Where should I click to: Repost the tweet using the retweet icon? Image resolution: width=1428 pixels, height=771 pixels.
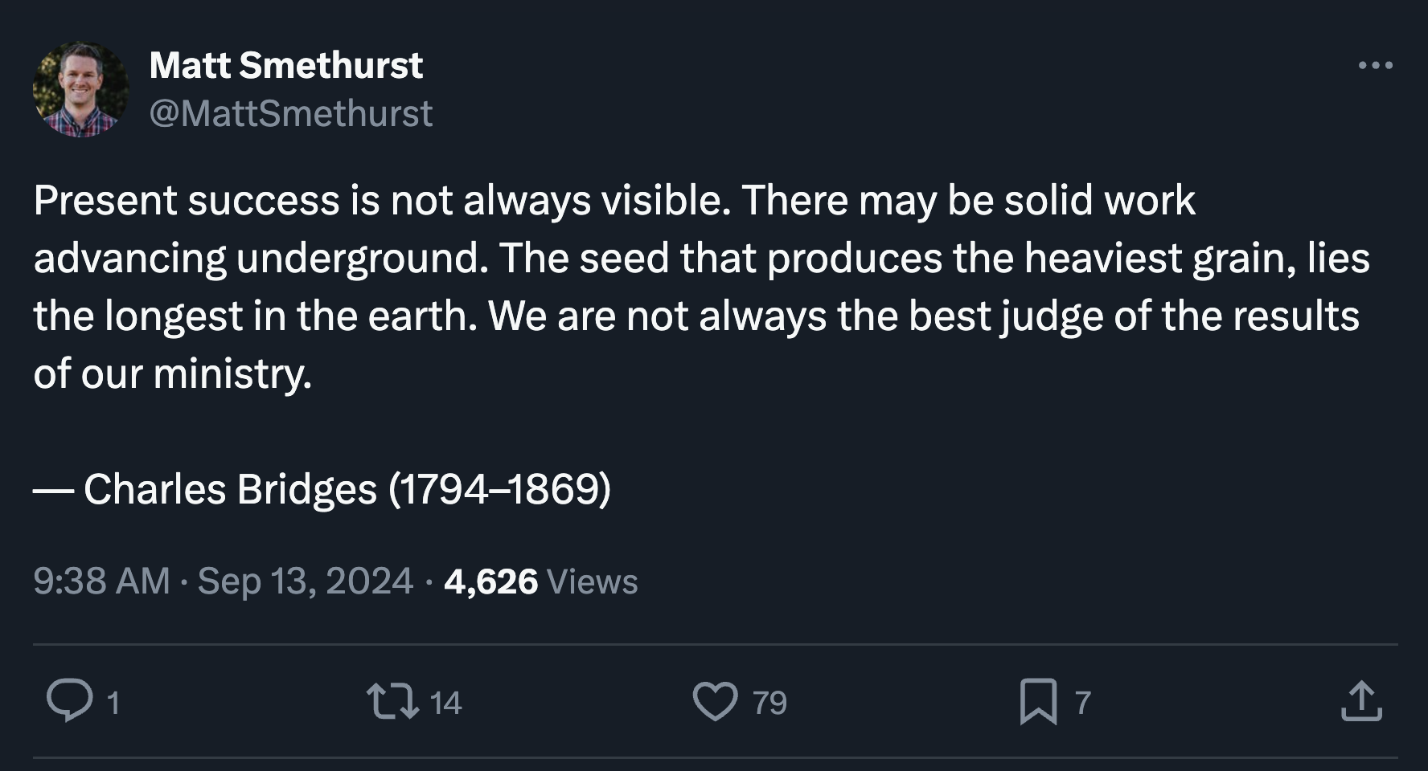pos(392,700)
